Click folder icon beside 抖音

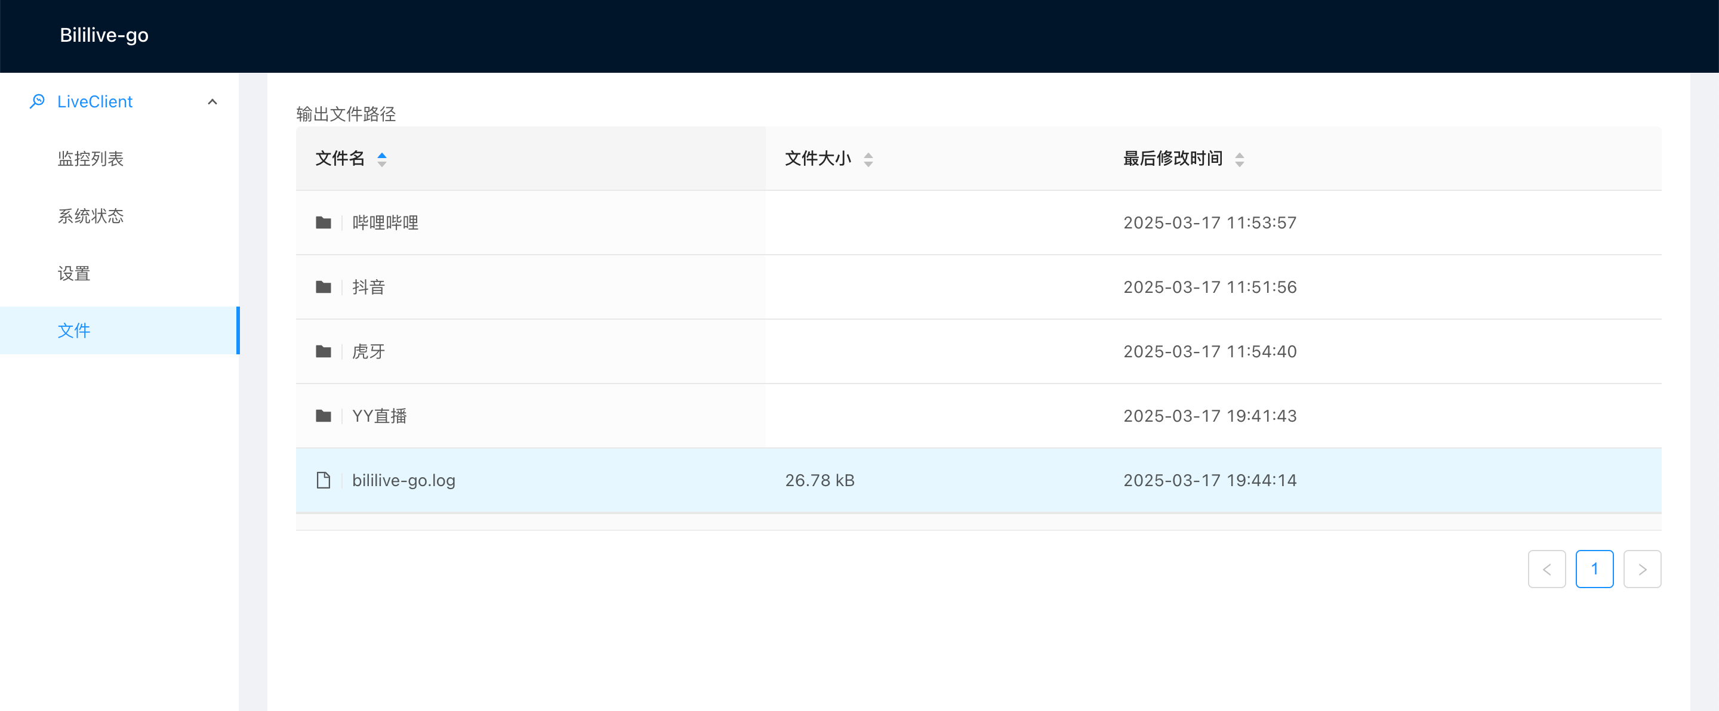[x=324, y=288]
